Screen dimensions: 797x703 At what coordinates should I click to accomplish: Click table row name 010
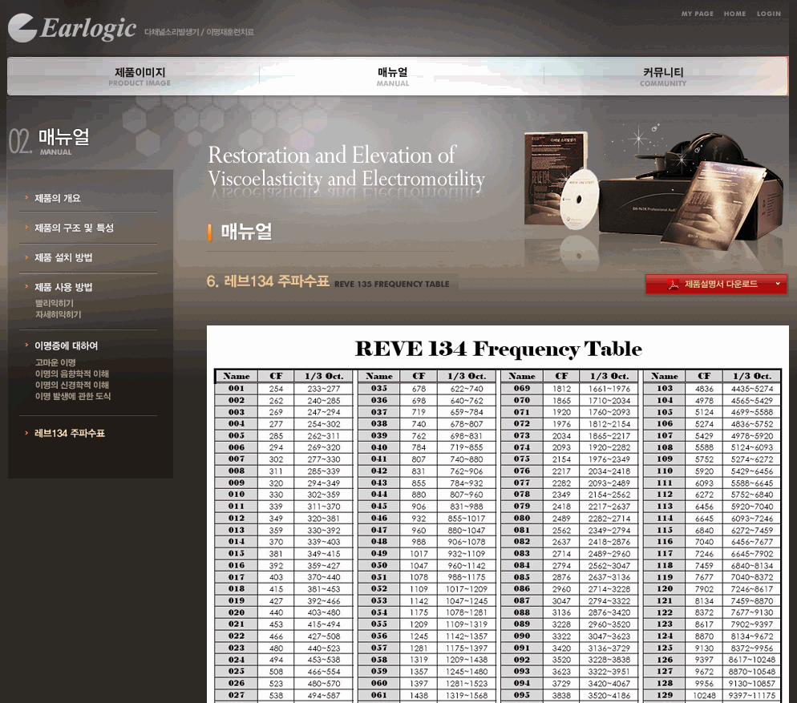click(237, 494)
